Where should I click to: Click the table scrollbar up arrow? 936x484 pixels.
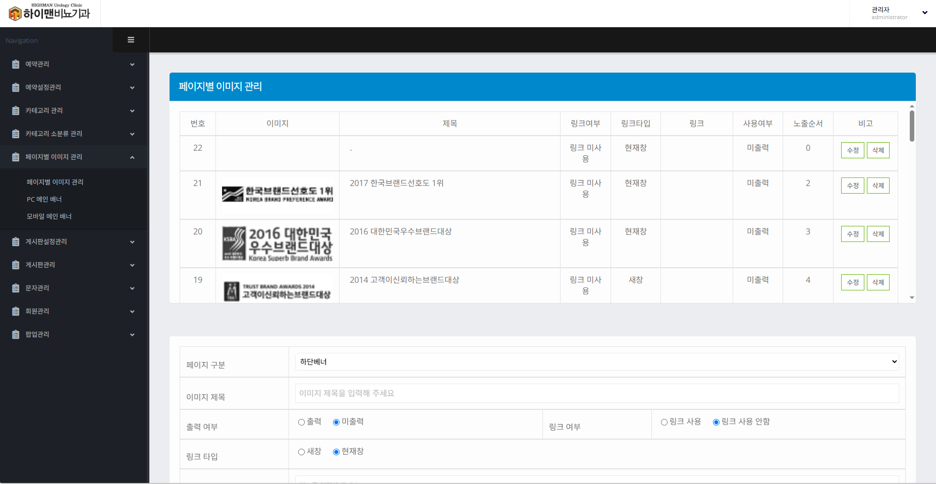tap(912, 106)
